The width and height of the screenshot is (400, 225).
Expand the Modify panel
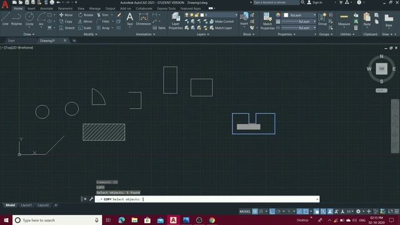pos(90,34)
